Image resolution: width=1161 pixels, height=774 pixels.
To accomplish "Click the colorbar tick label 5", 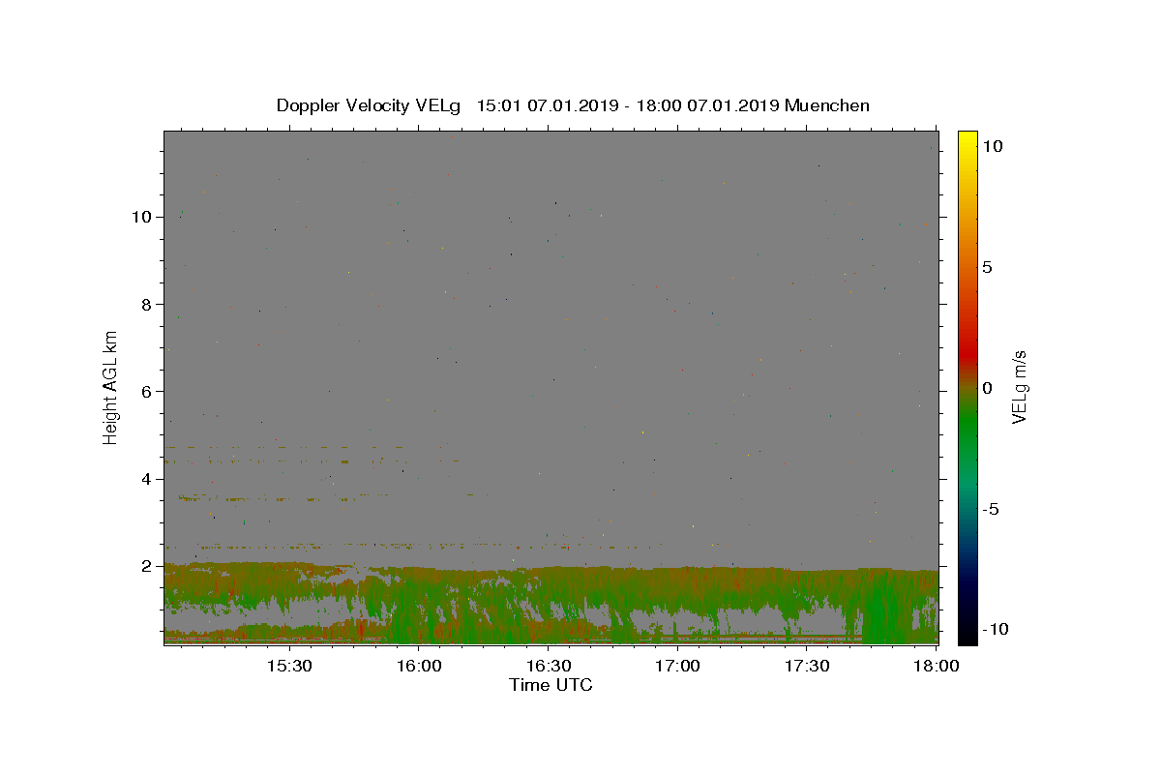I will click(987, 267).
